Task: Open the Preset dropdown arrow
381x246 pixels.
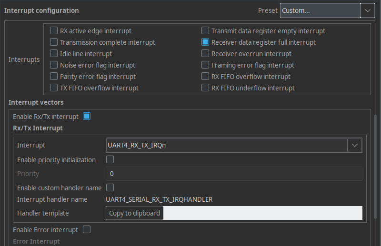Action: pyautogui.click(x=368, y=10)
